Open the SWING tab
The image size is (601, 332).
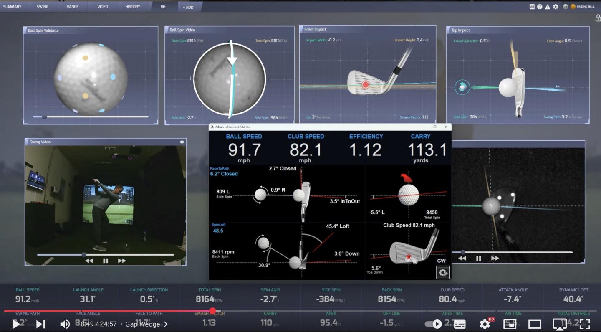[x=42, y=7]
